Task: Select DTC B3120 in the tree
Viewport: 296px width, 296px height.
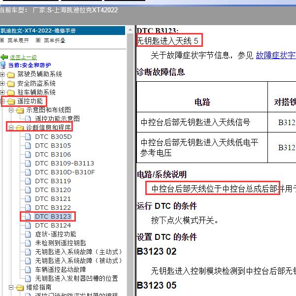Action: [x=53, y=190]
